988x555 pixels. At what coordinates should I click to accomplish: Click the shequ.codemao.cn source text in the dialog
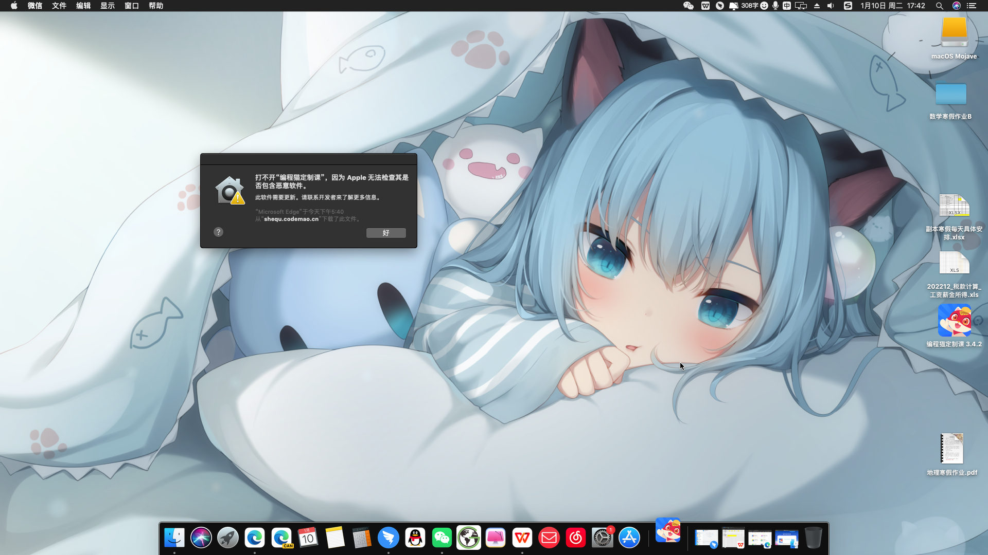[x=291, y=219]
